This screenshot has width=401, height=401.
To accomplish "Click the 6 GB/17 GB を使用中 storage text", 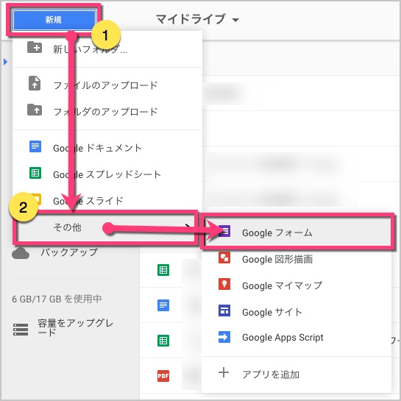I will pyautogui.click(x=57, y=299).
